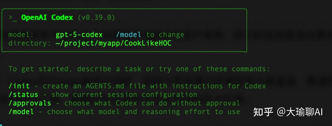This screenshot has height=126, width=332.
Task: Click the 知乎 watermark logo
Action: pos(263,112)
